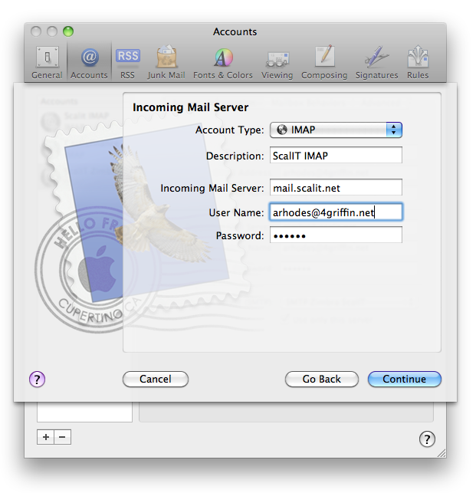476x493 pixels.
Task: Add a new account with plus button
Action: 46,437
